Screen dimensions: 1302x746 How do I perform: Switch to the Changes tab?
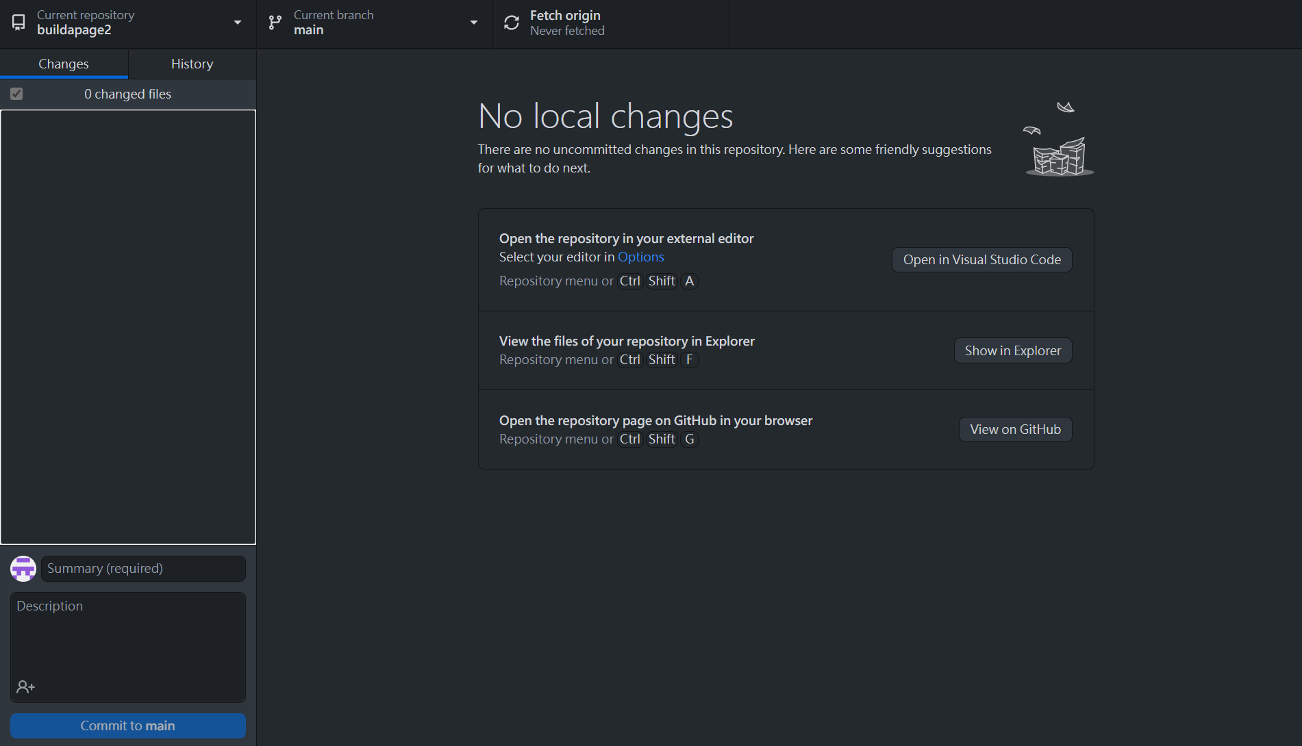[64, 64]
